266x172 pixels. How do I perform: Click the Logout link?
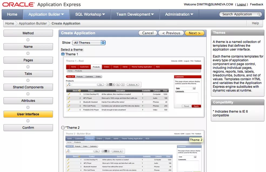click(241, 4)
